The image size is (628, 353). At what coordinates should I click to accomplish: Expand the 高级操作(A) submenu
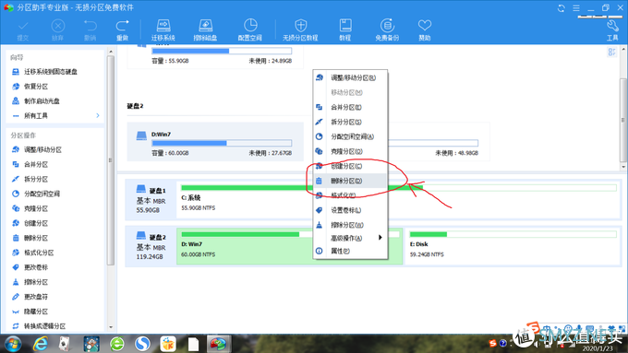pos(350,238)
